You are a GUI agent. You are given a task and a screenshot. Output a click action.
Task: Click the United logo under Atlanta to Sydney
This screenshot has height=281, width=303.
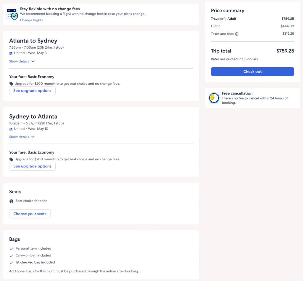coord(11,53)
